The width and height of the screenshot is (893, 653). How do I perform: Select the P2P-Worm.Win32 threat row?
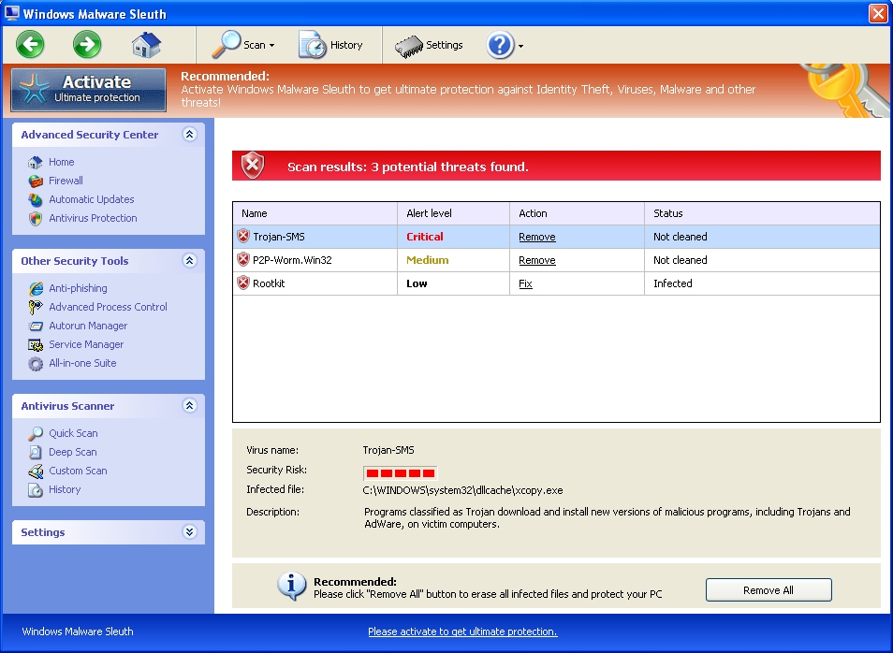point(556,260)
